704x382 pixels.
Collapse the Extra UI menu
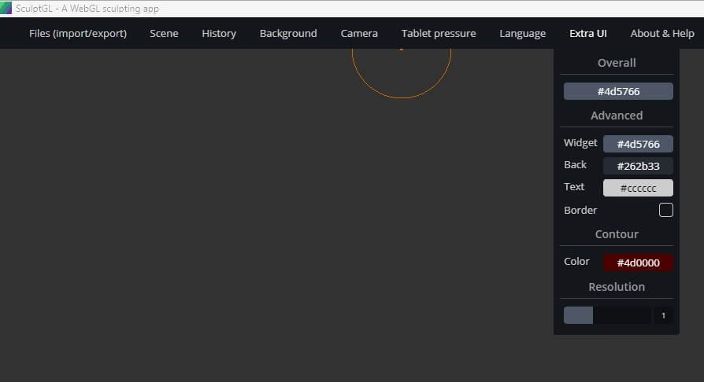587,34
